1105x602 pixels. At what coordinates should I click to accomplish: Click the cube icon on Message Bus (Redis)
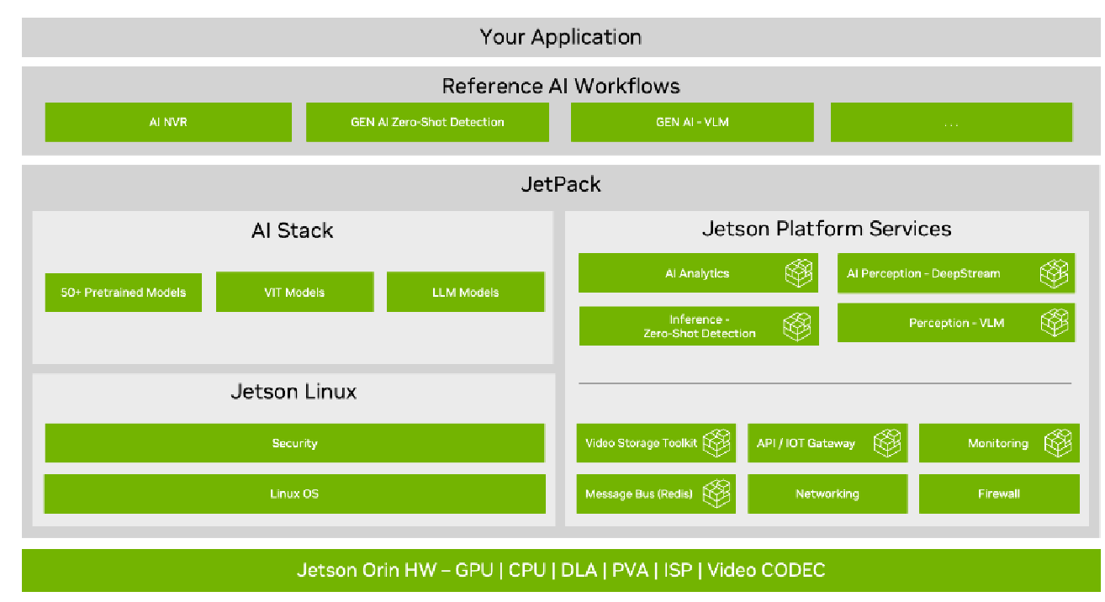pyautogui.click(x=716, y=494)
